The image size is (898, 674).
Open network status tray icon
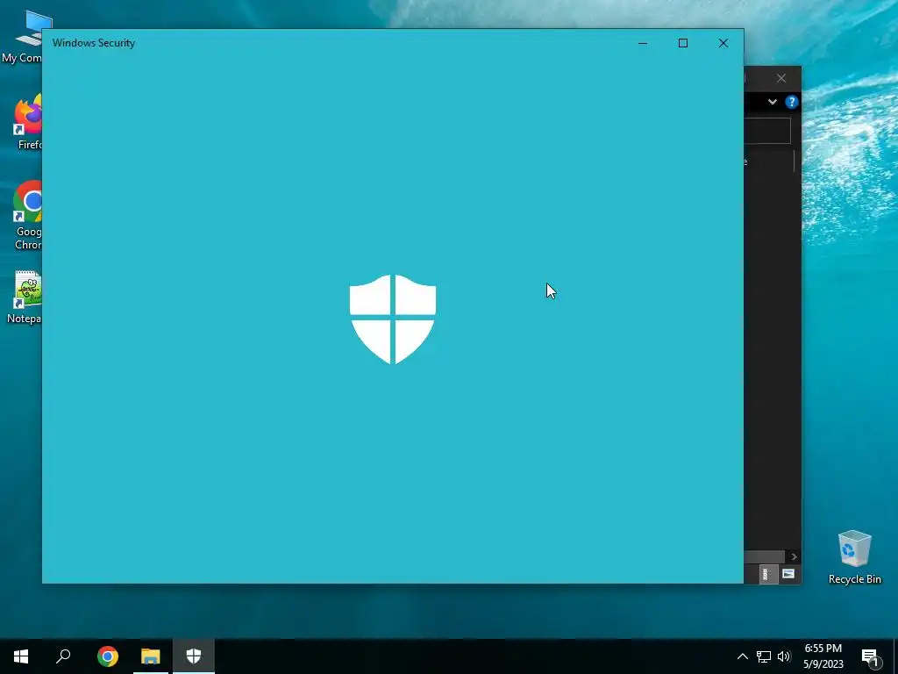click(764, 656)
